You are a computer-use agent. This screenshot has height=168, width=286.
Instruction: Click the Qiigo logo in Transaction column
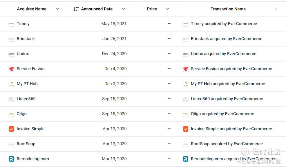click(x=186, y=114)
